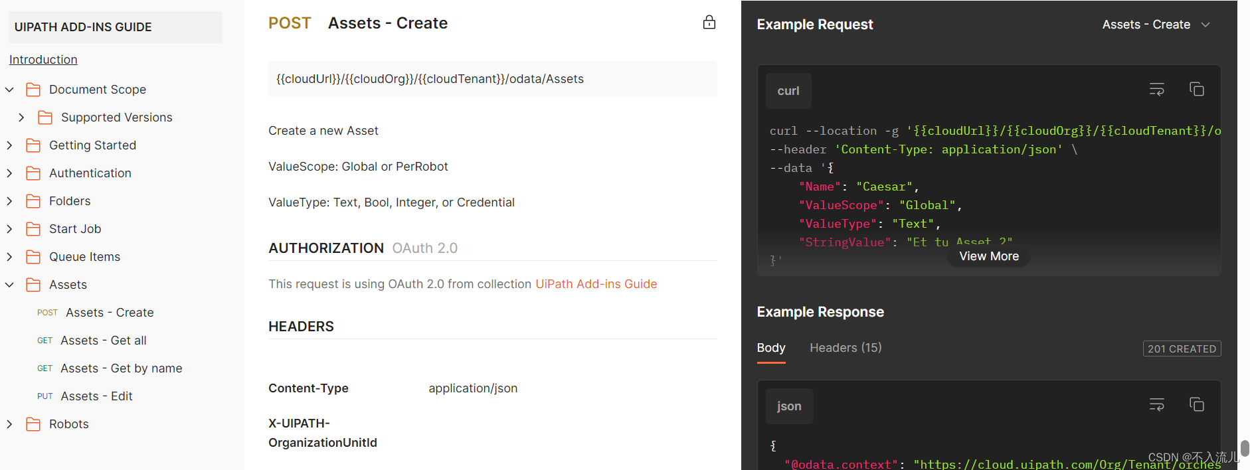Open the Assets - Edit PUT request

click(x=96, y=396)
